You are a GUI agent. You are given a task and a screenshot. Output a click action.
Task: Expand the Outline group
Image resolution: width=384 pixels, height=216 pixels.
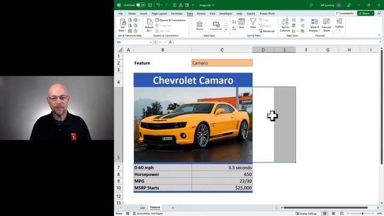pos(339,25)
